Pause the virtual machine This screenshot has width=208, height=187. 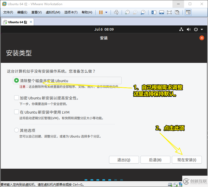click(x=101, y=12)
